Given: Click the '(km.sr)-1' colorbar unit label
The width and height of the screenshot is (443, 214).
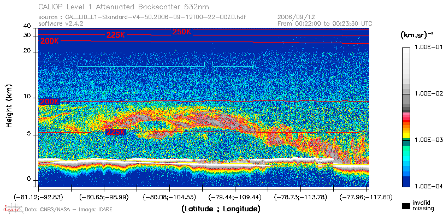Looking at the screenshot, I should pos(417,35).
